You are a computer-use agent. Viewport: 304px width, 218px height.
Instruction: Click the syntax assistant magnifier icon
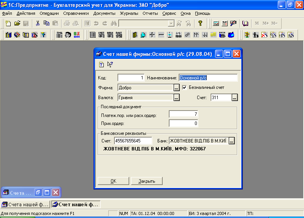pos(233,24)
